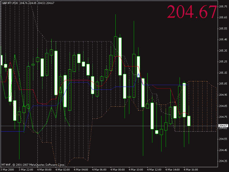Click the 4 Mar 12:00 time label
Screen dimensions: 229x172
(x=154, y=169)
